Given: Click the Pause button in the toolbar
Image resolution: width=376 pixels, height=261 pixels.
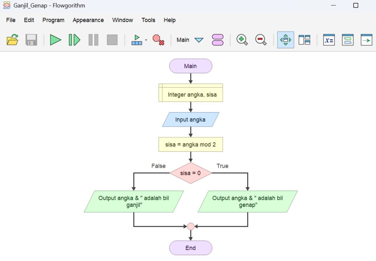Looking at the screenshot, I should click(x=93, y=40).
